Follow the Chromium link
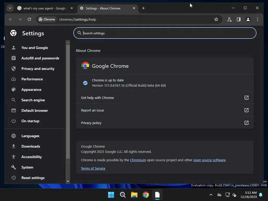Viewport: 268px width, 201px height. pos(138,160)
